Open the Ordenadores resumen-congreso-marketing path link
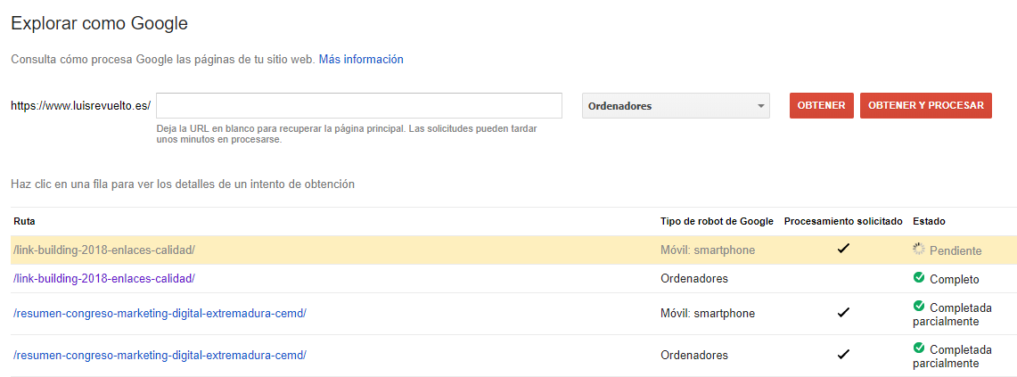This screenshot has height=377, width=1017. pyautogui.click(x=160, y=355)
